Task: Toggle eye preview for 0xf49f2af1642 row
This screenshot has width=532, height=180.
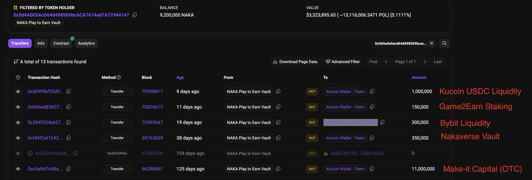Action: [x=18, y=138]
